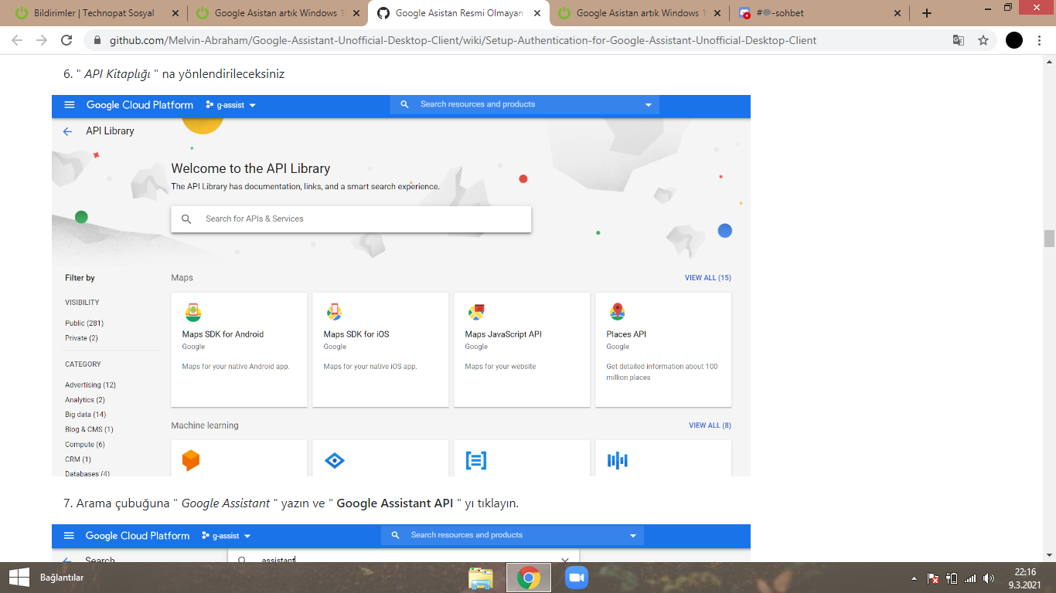Switch to the fourth tab 'Google Asistan artık Windows'

(638, 13)
